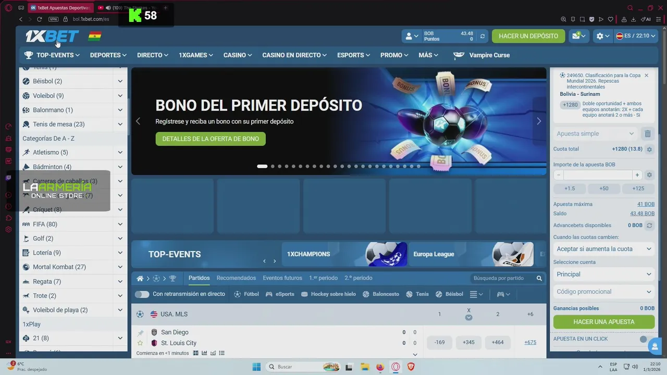Screen dimensions: 667x375
Task: Click HACER UNA APUESTA button
Action: coord(604,322)
